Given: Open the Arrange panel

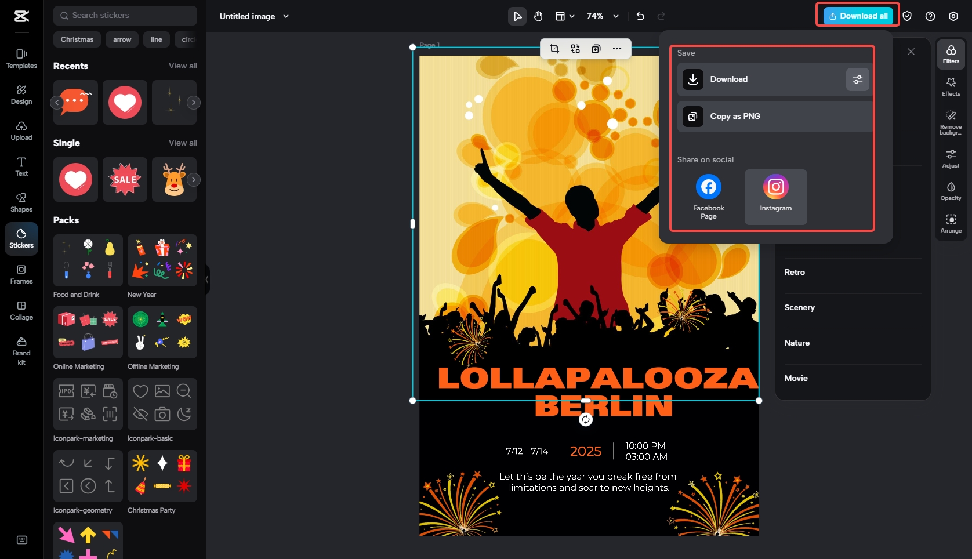Looking at the screenshot, I should [951, 224].
